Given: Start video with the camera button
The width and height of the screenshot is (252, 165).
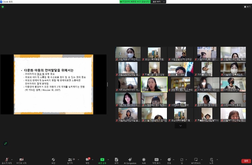Looking at the screenshot, I should [21, 160].
